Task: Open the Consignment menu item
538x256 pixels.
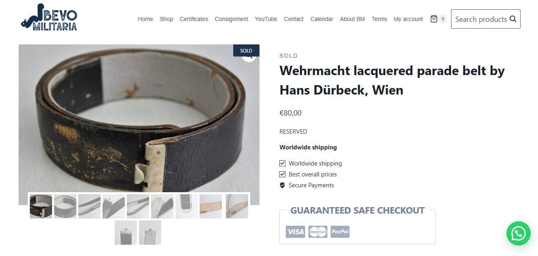Action: pyautogui.click(x=231, y=19)
